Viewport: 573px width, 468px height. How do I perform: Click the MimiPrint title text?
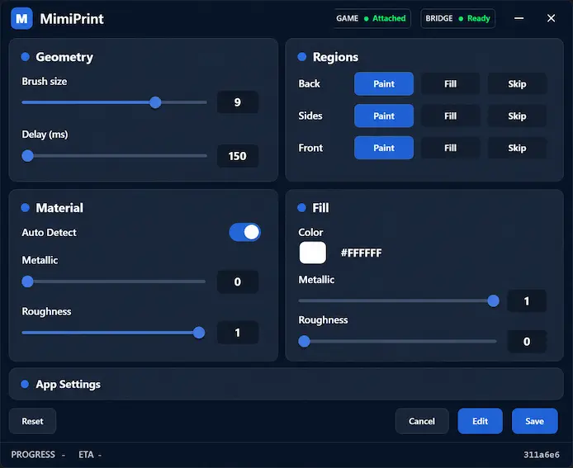(72, 19)
